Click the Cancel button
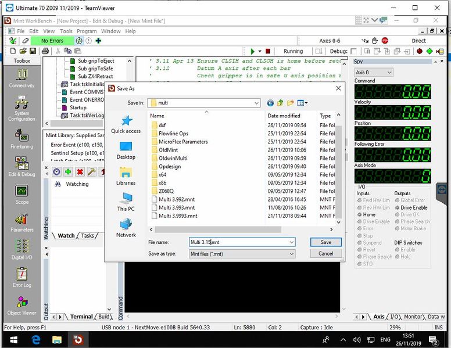This screenshot has height=348, width=451. click(x=326, y=254)
